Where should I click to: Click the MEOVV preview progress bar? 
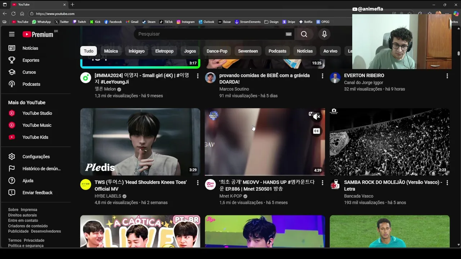pos(265,175)
